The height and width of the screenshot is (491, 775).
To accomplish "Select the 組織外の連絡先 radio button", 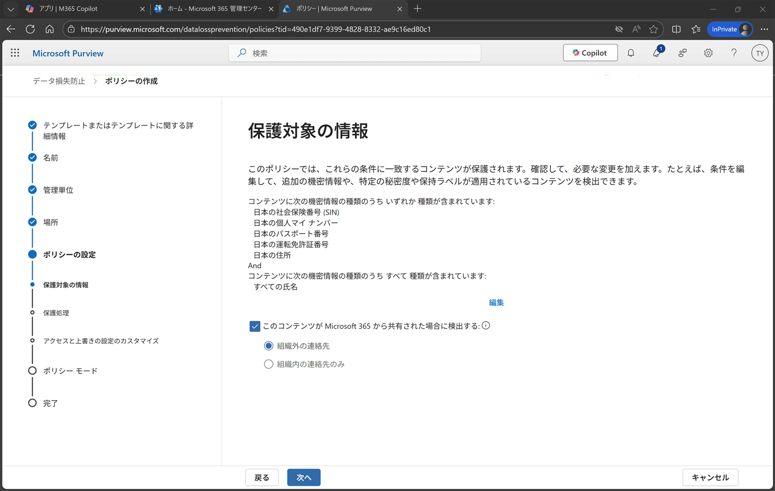I will pos(269,345).
